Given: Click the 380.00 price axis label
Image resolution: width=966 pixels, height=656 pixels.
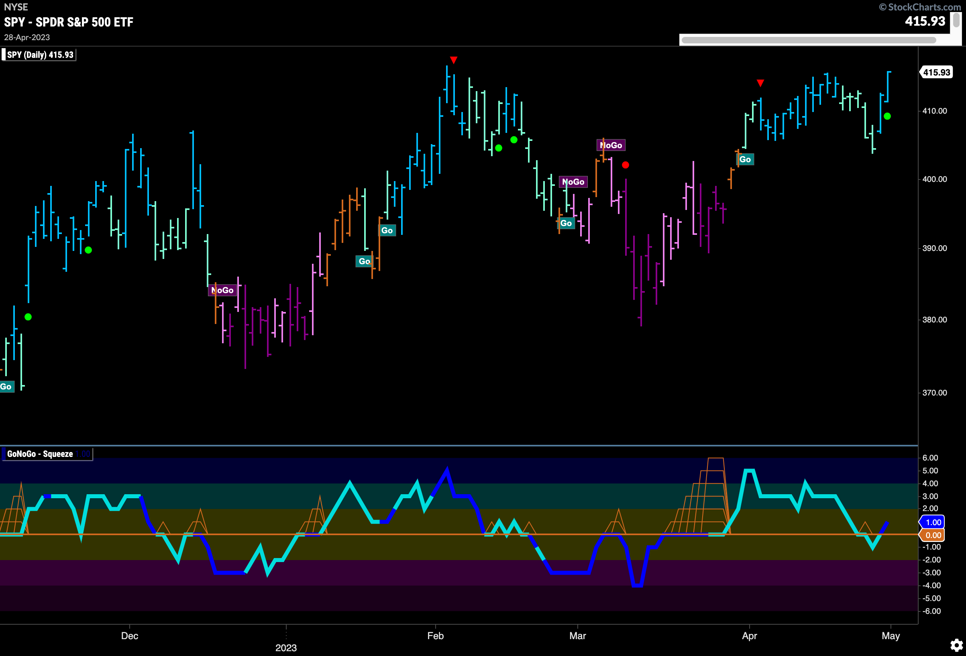Looking at the screenshot, I should coord(934,320).
